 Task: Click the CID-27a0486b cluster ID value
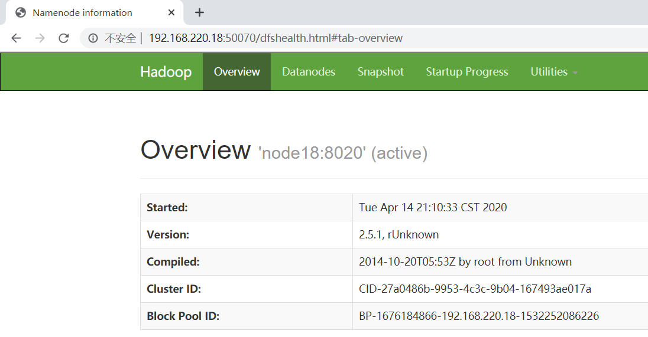click(x=475, y=289)
